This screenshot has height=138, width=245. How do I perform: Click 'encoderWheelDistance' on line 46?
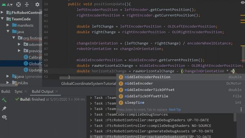209,43
